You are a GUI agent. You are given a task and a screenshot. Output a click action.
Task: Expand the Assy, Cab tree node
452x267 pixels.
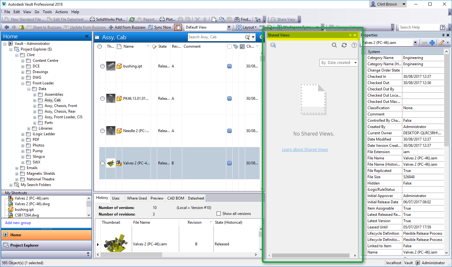[x=35, y=100]
